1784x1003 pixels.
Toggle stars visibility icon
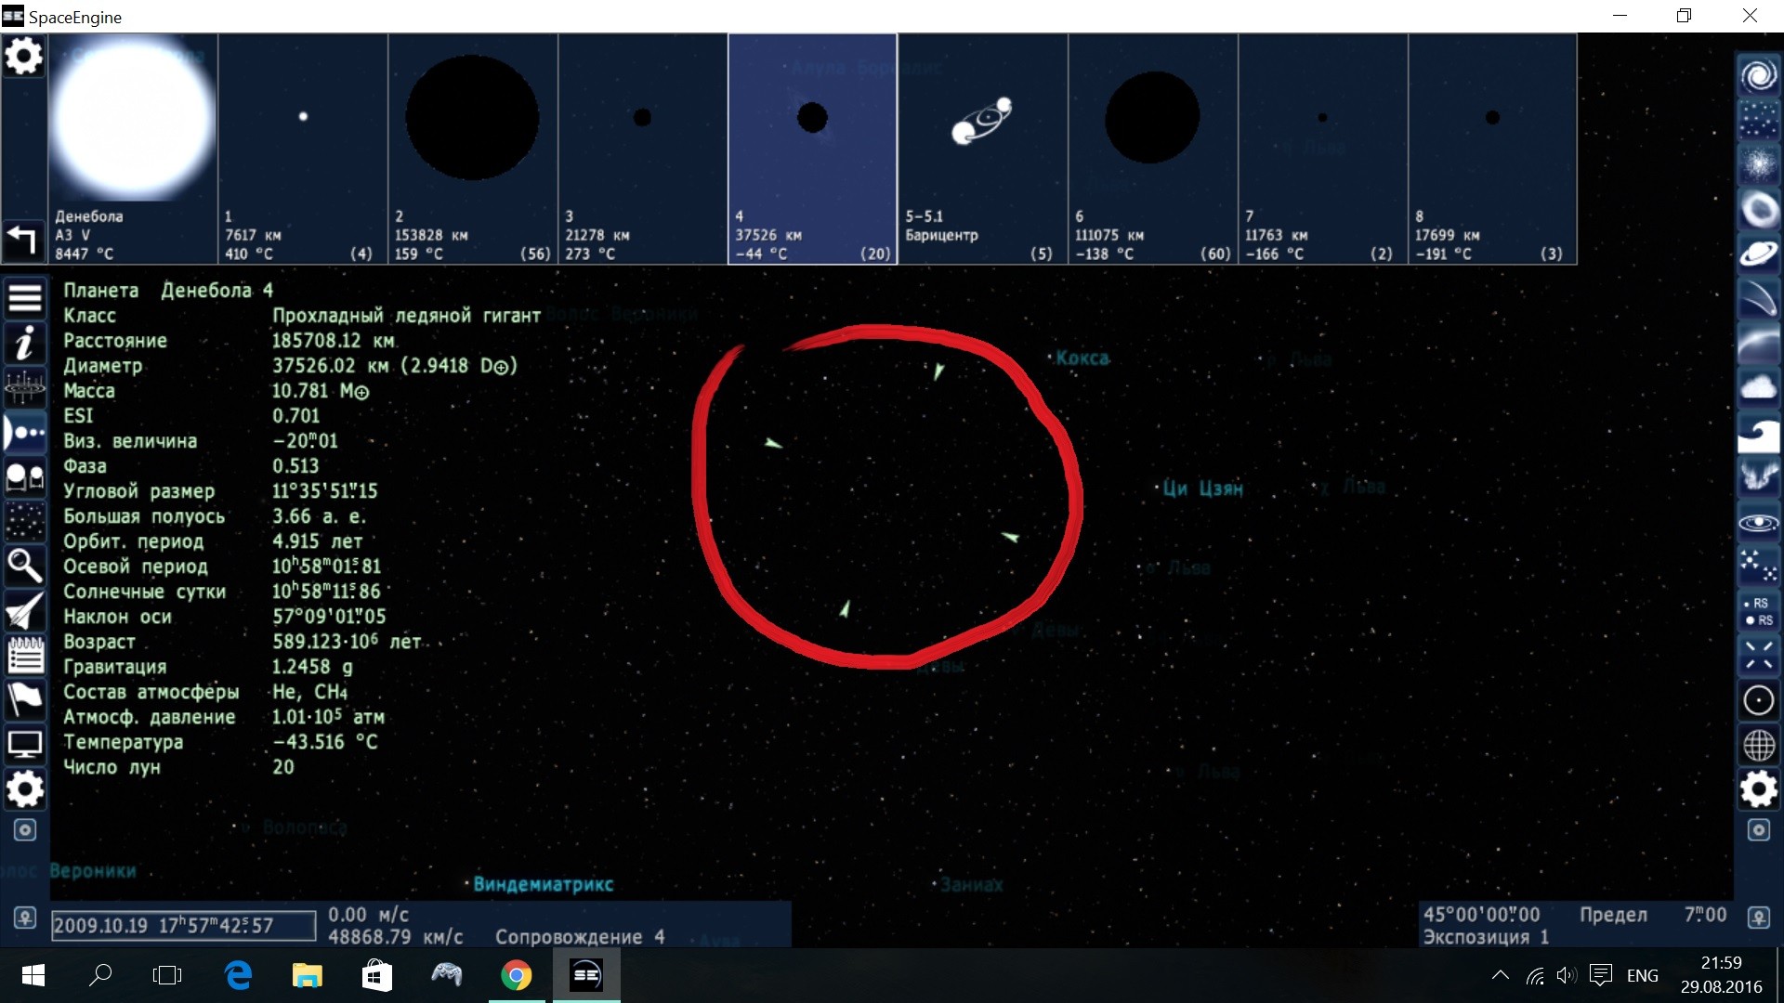(x=1758, y=121)
